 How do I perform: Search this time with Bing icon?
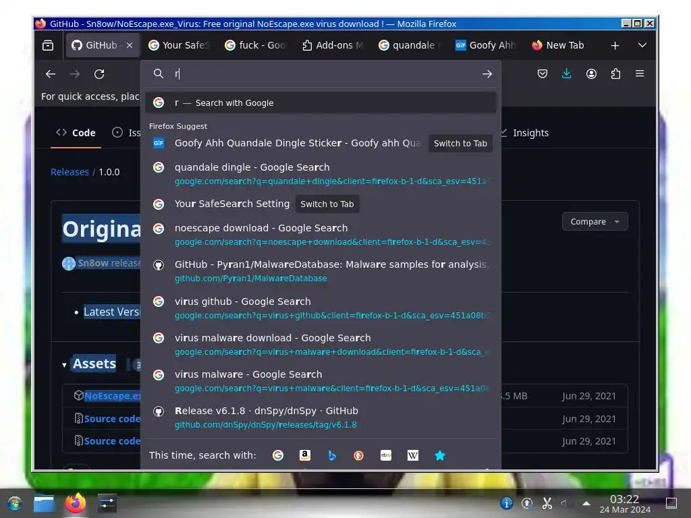332,455
